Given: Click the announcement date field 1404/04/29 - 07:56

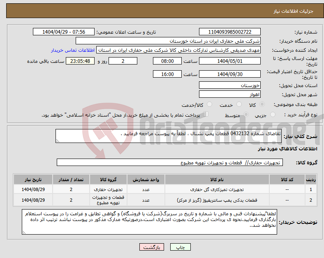Looking at the screenshot, I should (64, 32).
